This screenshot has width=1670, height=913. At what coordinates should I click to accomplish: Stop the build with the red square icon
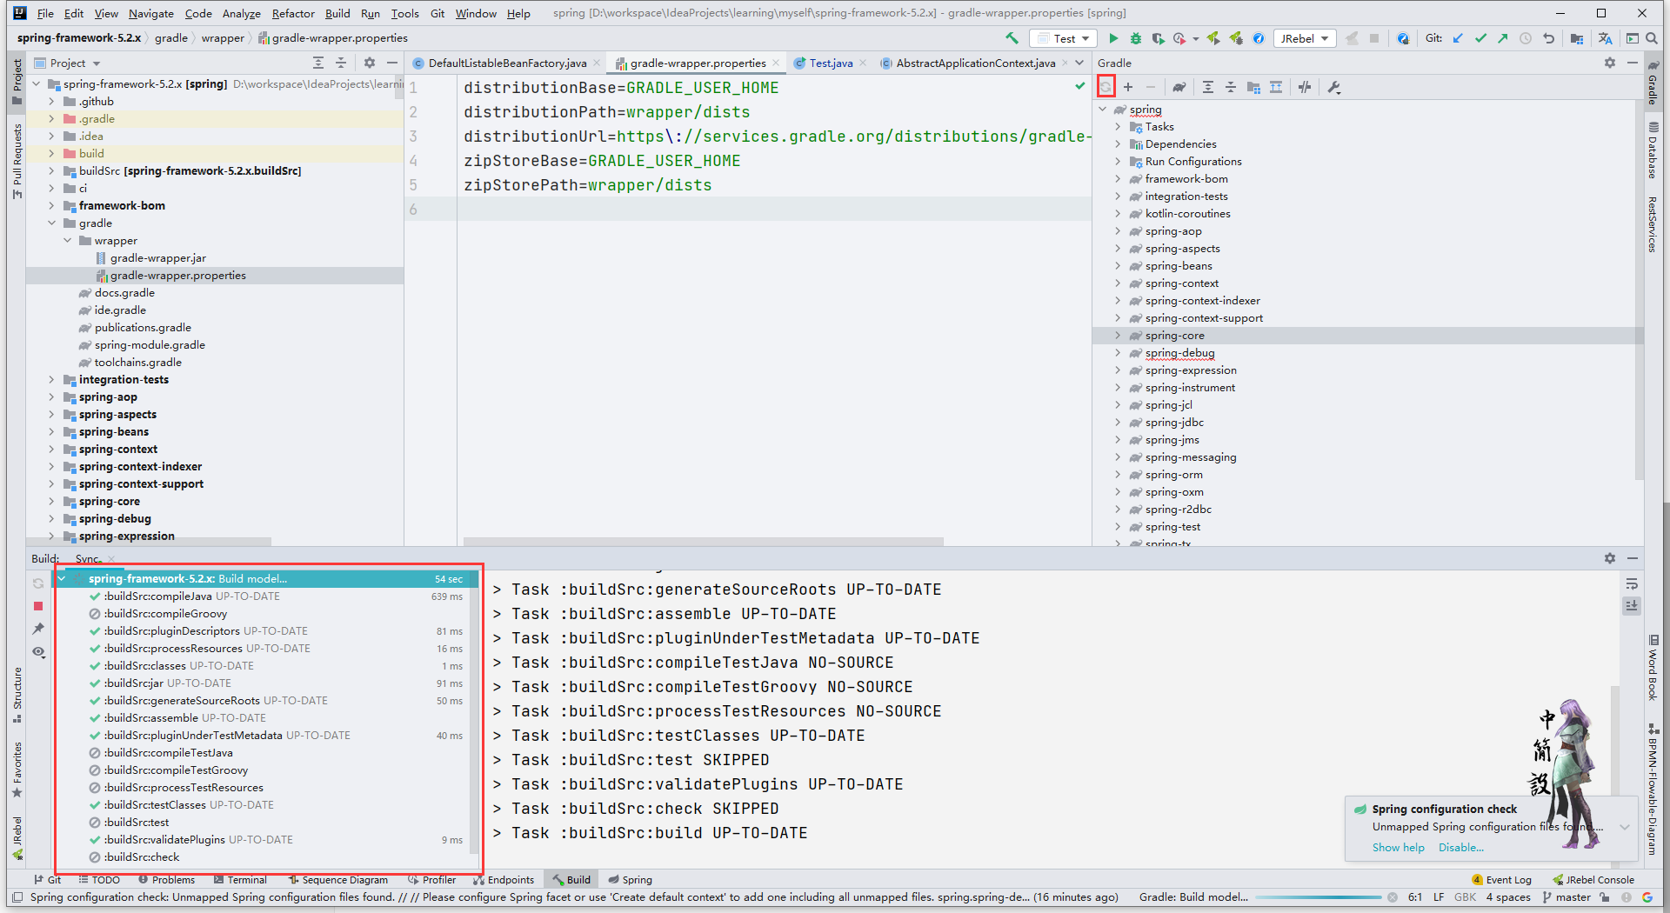point(38,606)
